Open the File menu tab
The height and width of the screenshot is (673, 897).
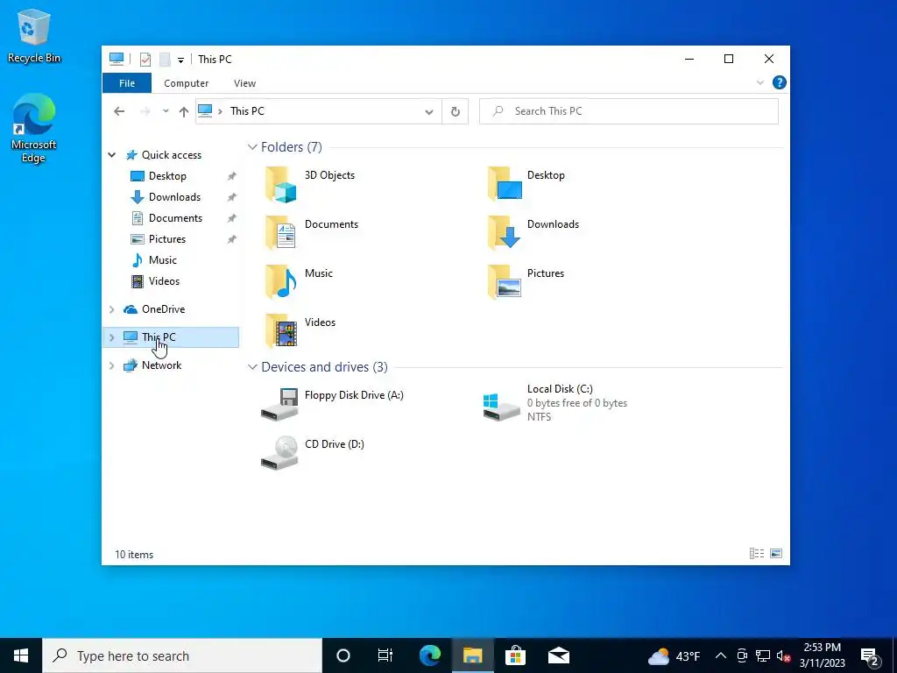coord(127,83)
